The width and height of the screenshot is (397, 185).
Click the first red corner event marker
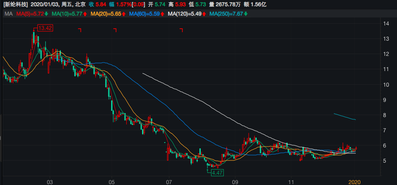79,30
